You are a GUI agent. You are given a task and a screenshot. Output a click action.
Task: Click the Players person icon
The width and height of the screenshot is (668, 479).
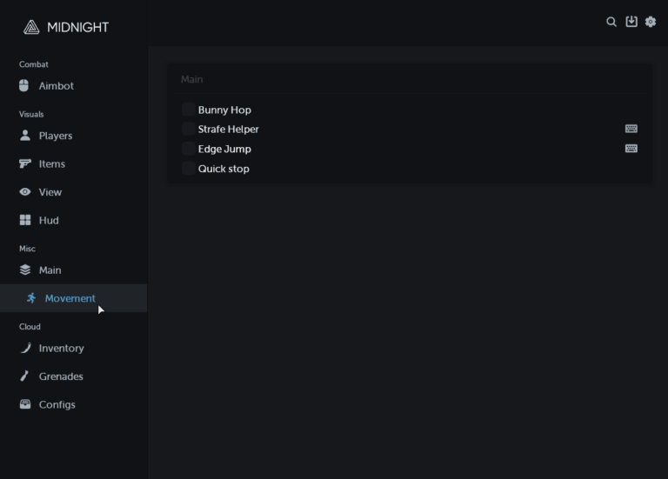point(24,136)
